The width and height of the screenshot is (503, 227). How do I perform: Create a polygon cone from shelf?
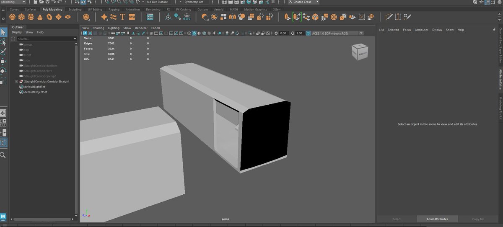[x=40, y=17]
